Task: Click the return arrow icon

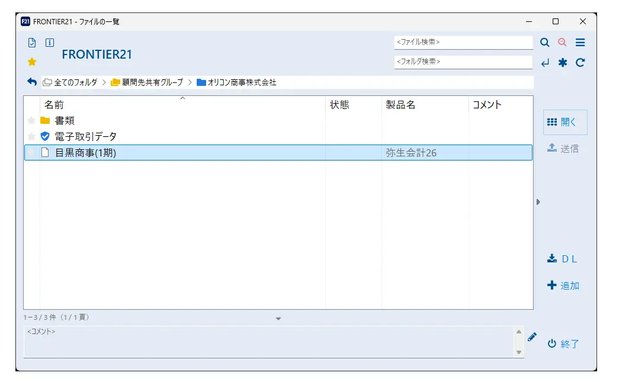Action: (545, 62)
